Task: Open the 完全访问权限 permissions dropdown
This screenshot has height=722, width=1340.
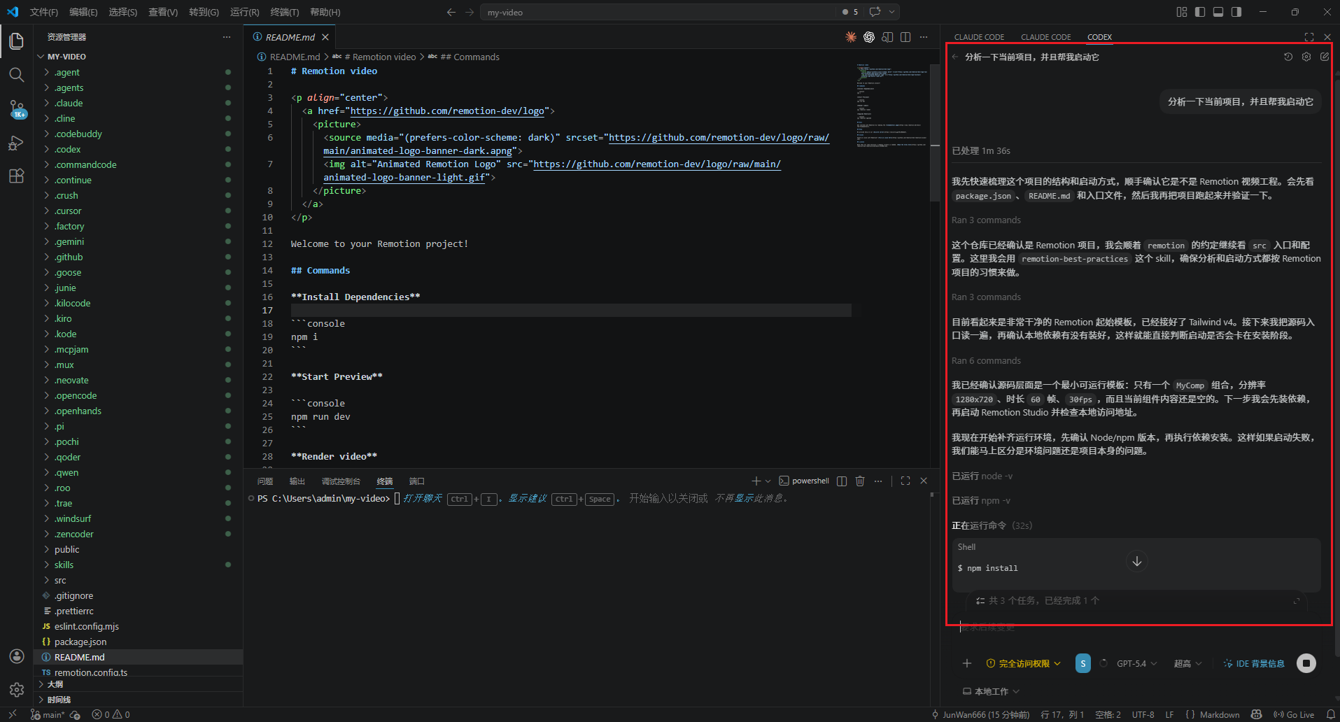Action: (x=1024, y=663)
